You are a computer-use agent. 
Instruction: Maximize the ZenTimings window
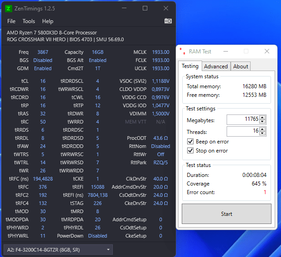145,8
